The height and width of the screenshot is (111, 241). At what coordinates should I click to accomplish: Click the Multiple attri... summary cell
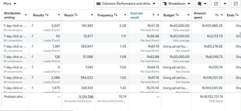point(15,97)
